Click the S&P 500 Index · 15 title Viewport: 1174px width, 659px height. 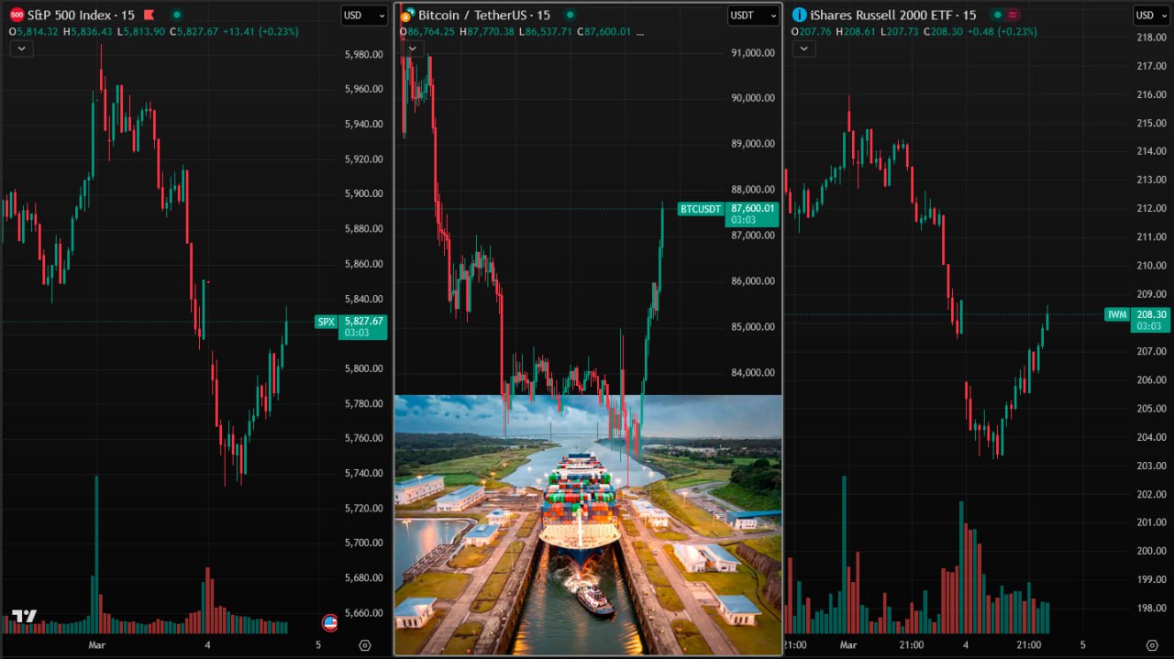[x=82, y=15]
